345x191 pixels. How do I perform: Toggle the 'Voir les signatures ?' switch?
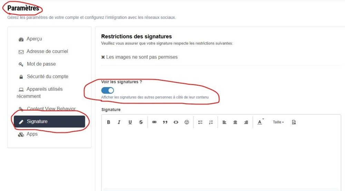click(x=108, y=91)
